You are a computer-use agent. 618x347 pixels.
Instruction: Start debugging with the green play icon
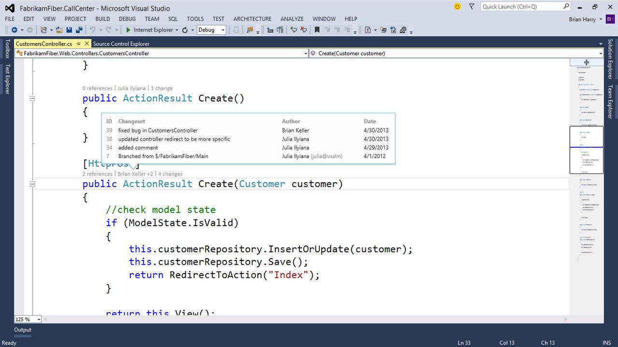point(128,30)
